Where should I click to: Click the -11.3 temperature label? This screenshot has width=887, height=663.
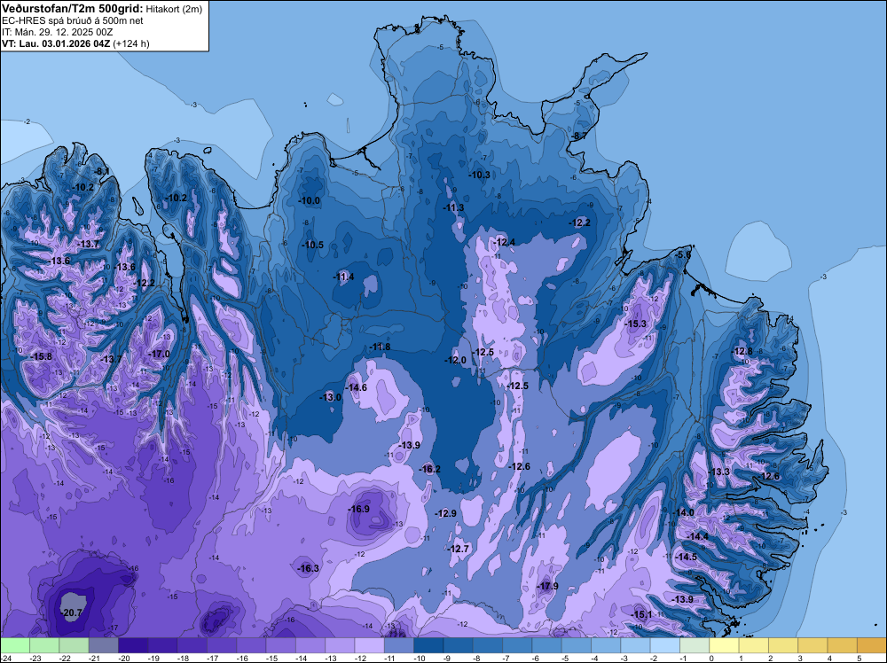pyautogui.click(x=453, y=207)
